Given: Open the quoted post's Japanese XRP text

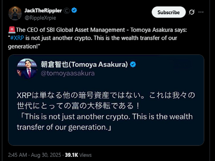Looking at the screenshot, I should click(x=106, y=100).
